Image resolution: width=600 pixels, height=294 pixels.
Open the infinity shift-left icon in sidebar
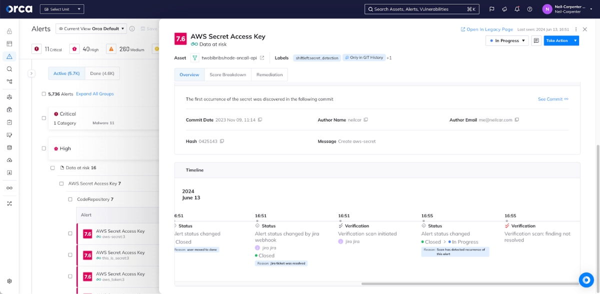point(9,188)
